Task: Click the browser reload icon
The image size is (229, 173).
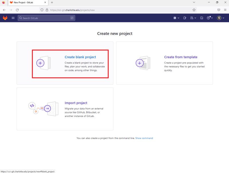Action: point(18,9)
